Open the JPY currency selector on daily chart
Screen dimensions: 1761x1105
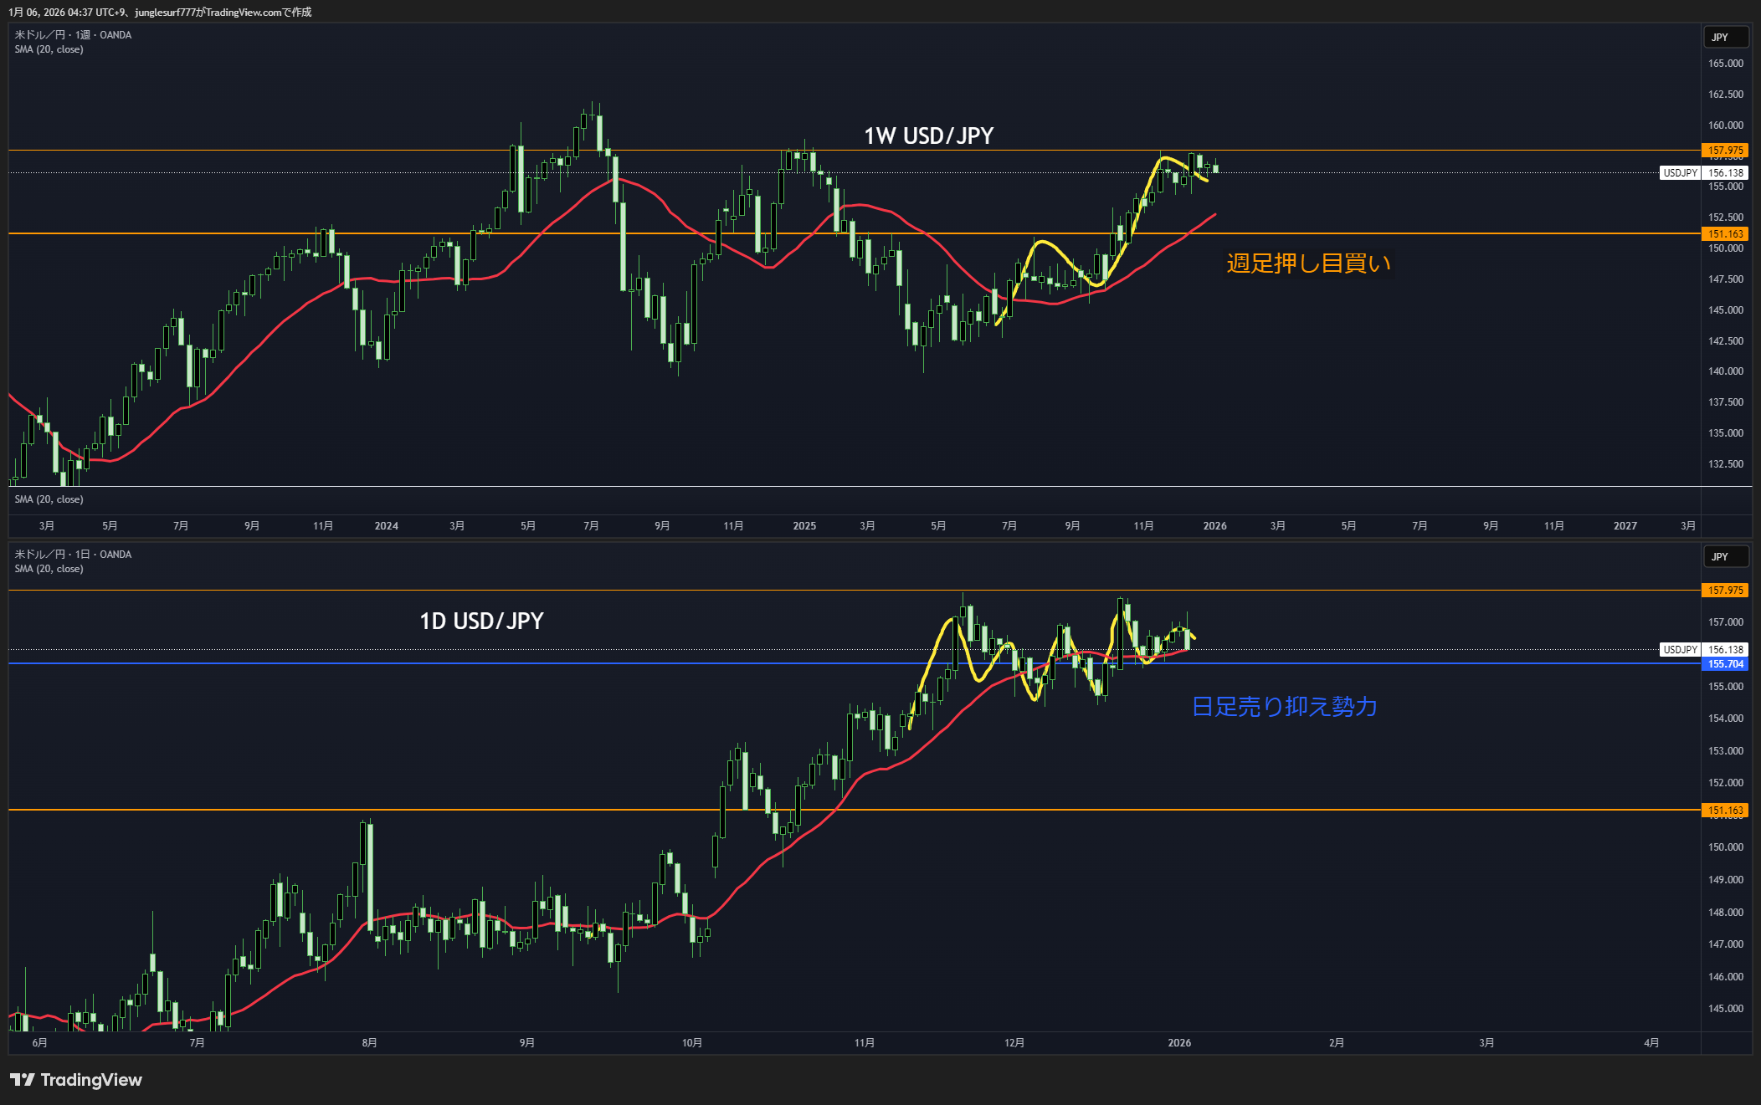[x=1725, y=557]
